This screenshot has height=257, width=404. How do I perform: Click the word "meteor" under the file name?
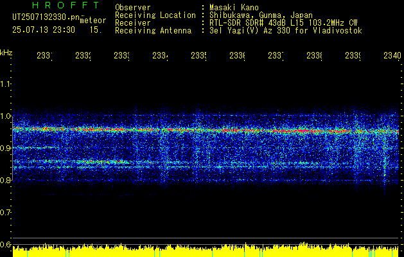tap(93, 21)
